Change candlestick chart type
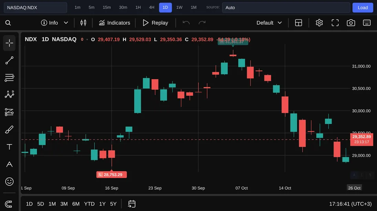 click(x=83, y=23)
